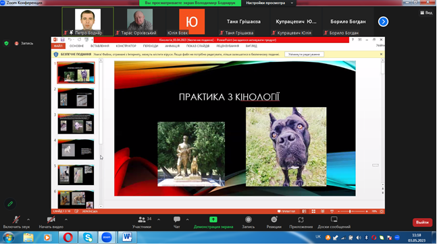Show next participants with the blue arrow
Screen dimensions: 437x245
point(383,22)
